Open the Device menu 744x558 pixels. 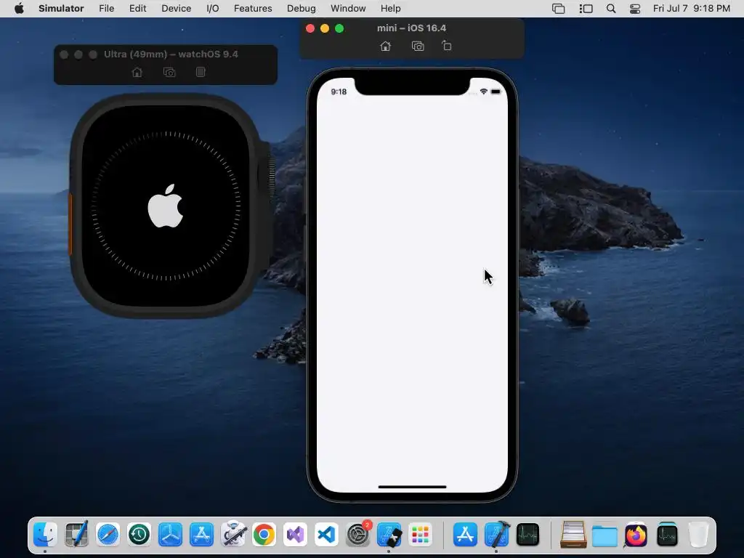click(176, 9)
